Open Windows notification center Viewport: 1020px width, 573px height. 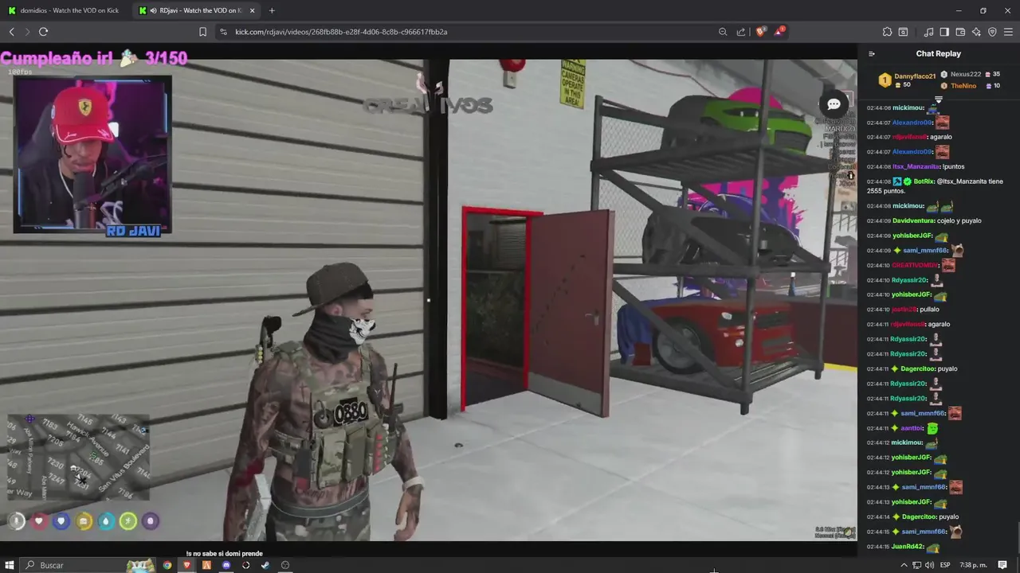[x=1003, y=565]
